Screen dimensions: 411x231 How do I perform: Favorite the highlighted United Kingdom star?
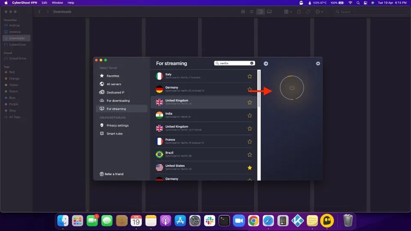pyautogui.click(x=250, y=102)
